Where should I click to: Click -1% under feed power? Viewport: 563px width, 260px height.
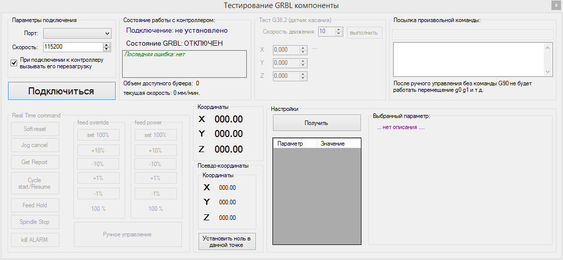click(x=156, y=193)
